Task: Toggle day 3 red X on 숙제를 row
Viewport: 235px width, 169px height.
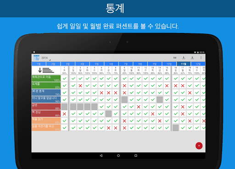Action: [80, 86]
